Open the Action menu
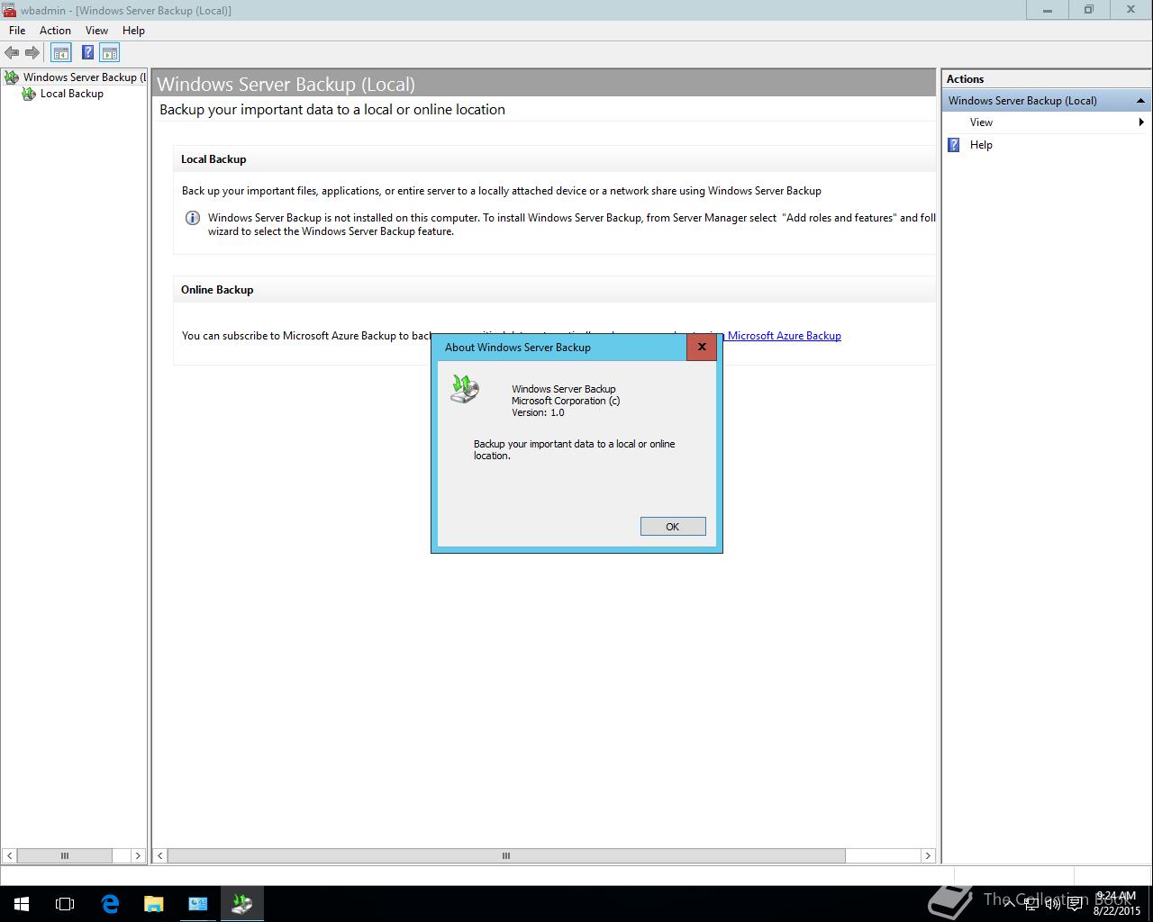1153x922 pixels. point(55,31)
